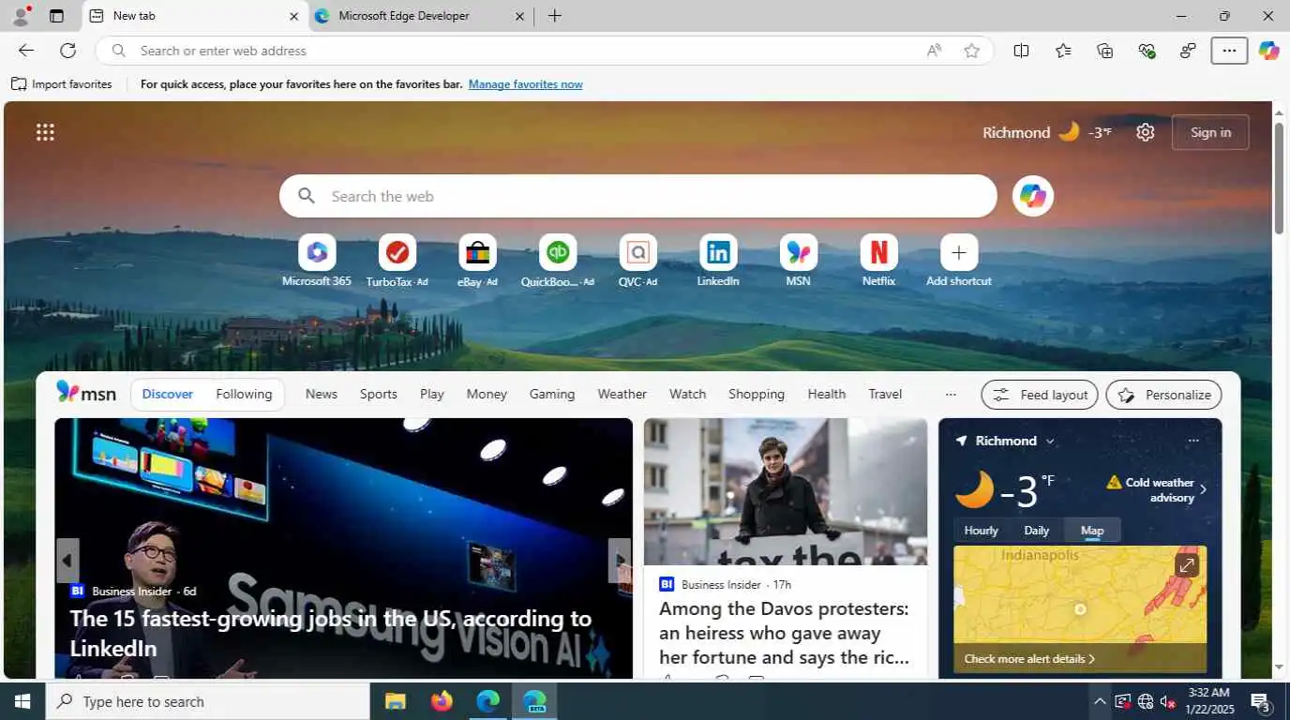Open the QVC shortcut
The height and width of the screenshot is (720, 1290).
point(637,261)
